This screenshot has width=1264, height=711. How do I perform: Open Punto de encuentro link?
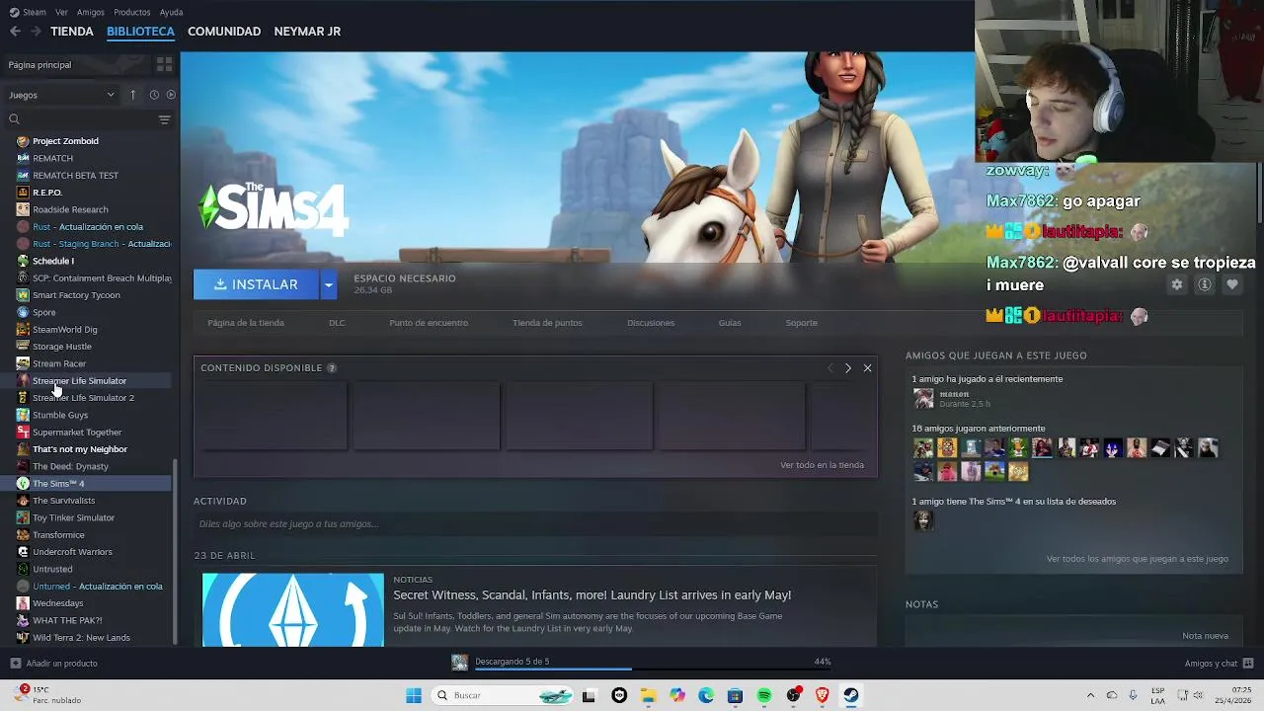pyautogui.click(x=429, y=323)
